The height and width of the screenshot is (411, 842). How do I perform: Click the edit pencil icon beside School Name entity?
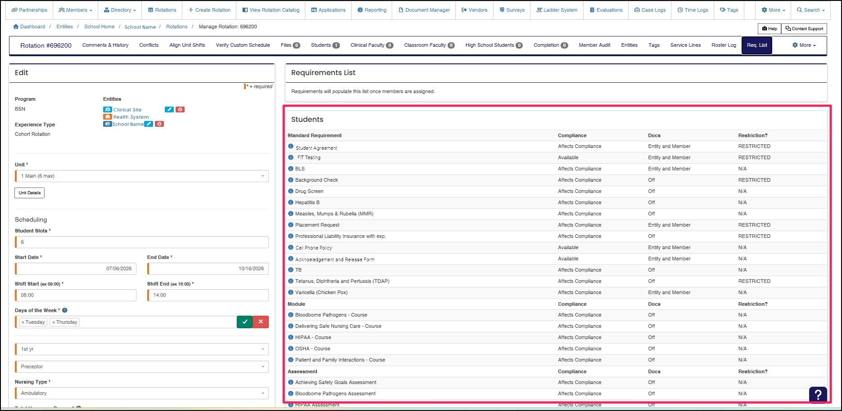coord(149,124)
